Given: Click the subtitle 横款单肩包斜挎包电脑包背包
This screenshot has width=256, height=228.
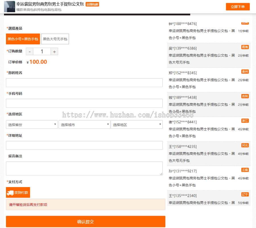Looking at the screenshot, I should tap(39, 10).
